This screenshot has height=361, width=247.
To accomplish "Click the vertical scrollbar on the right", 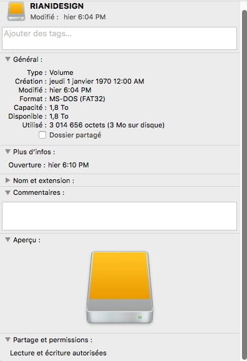I will click(x=244, y=184).
